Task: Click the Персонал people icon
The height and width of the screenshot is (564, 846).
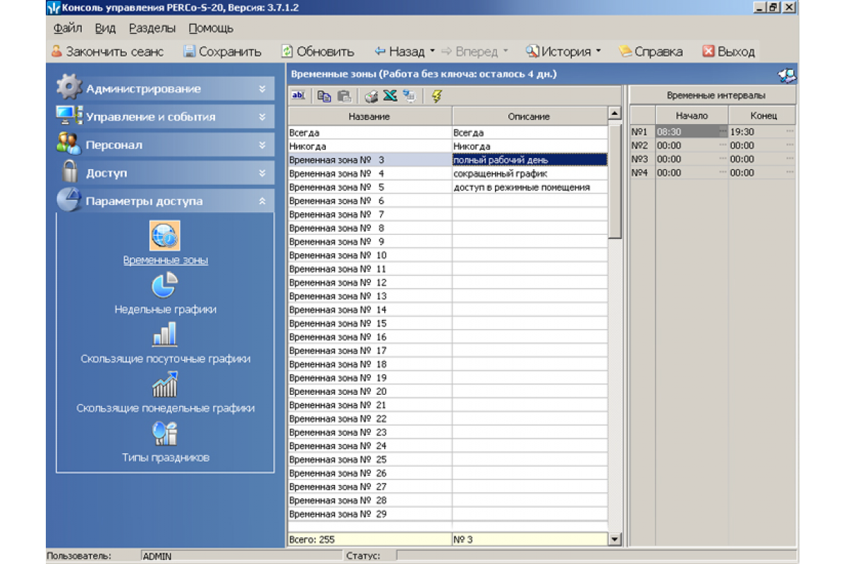Action: (x=69, y=144)
